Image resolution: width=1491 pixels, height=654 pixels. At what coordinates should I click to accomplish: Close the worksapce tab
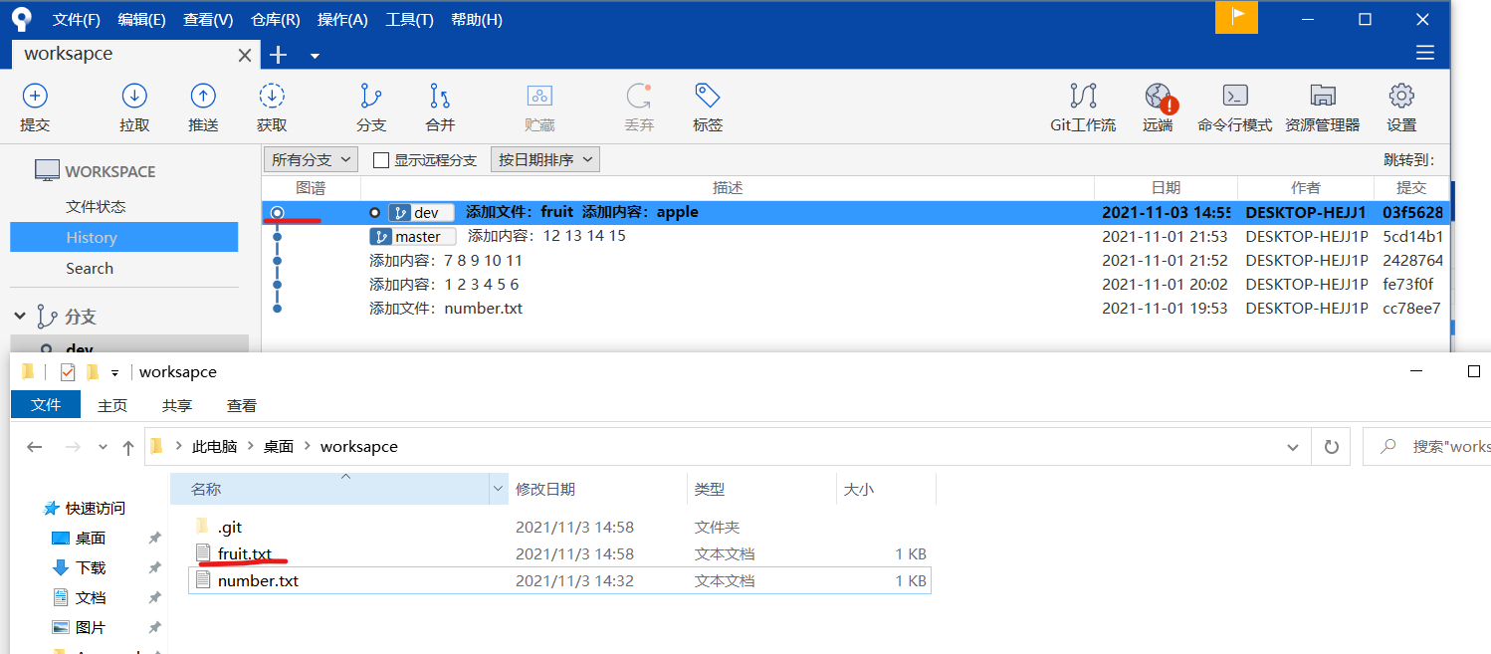(245, 56)
